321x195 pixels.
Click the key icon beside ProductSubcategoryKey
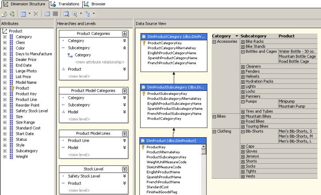(x=144, y=94)
